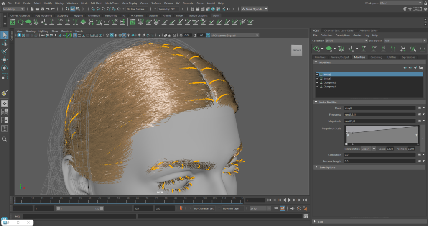Image resolution: width=428 pixels, height=226 pixels.
Task: Open the Mesh Tools menu
Action: pyautogui.click(x=112, y=3)
